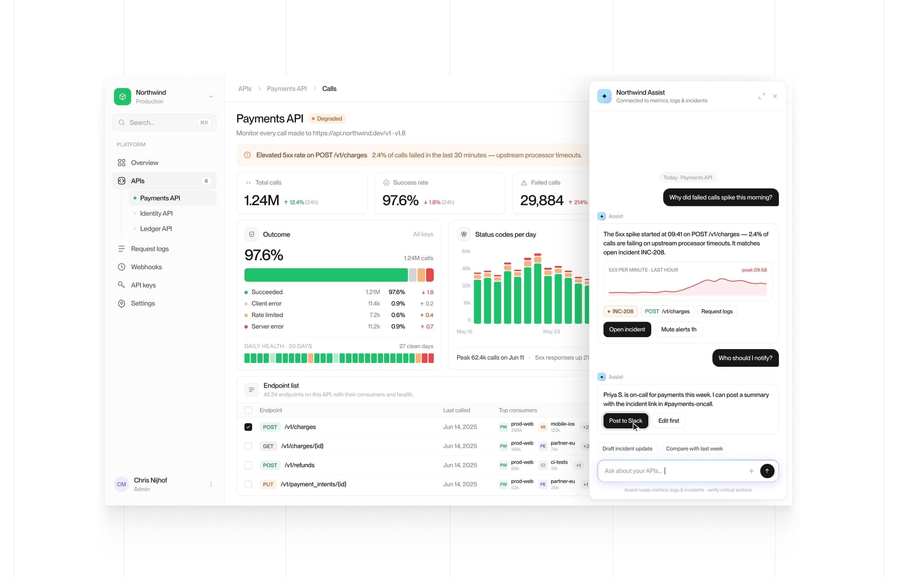This screenshot has width=898, height=578.
Task: Expand the Northwind Assist panel
Action: [762, 96]
